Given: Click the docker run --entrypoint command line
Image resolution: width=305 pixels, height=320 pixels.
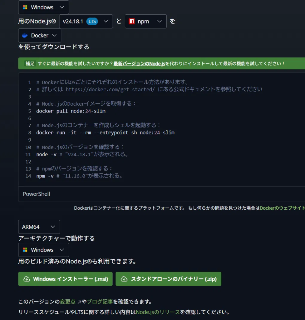Looking at the screenshot, I should [105, 132].
